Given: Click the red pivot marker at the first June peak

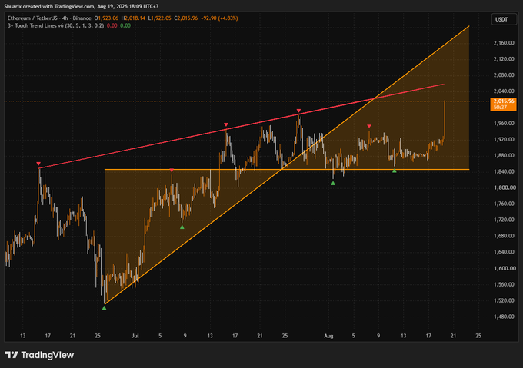Looking at the screenshot, I should click(x=38, y=164).
